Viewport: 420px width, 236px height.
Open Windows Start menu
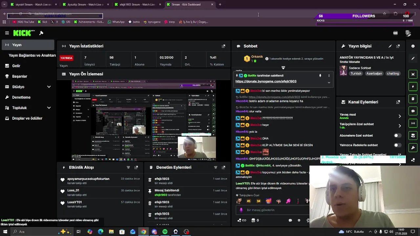point(5,232)
